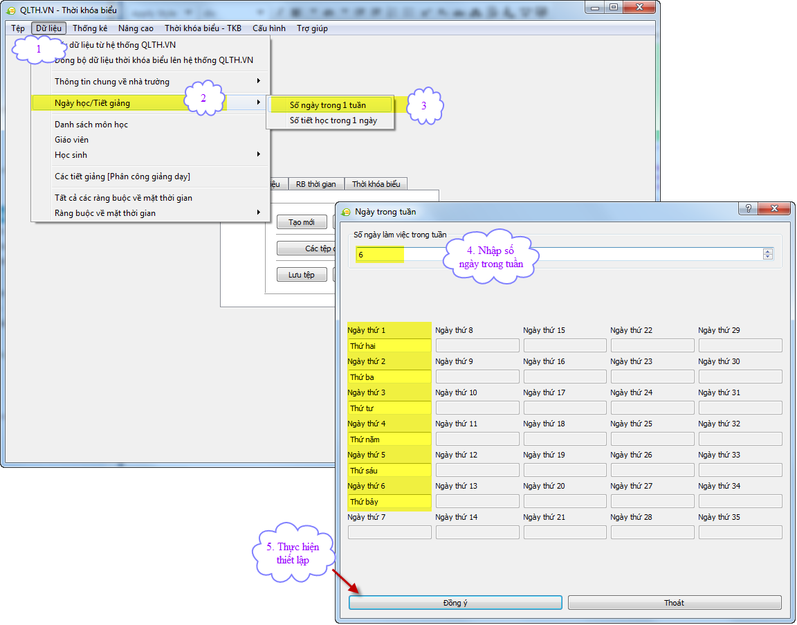The width and height of the screenshot is (797, 625).
Task: Choose Số tiết học trong 1 ngày
Action: pos(331,120)
